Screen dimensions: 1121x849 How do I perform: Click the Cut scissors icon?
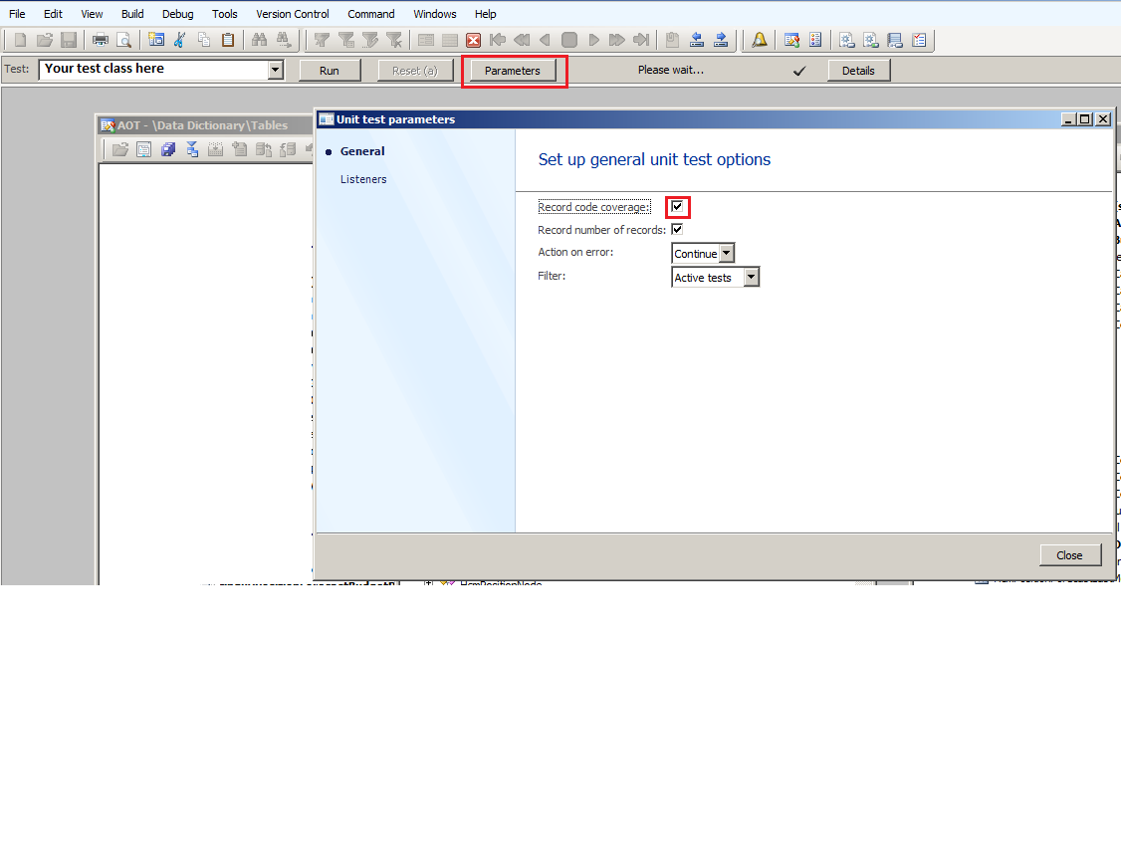pos(180,40)
